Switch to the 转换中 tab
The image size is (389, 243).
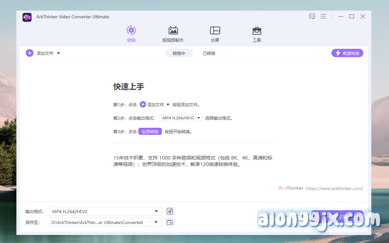pyautogui.click(x=179, y=53)
